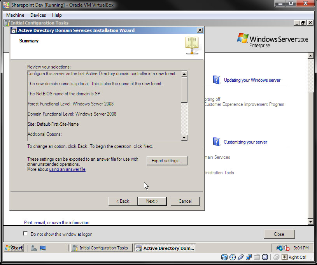Cancel the Active Directory wizard
317x265 pixels.
(185, 201)
